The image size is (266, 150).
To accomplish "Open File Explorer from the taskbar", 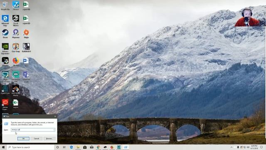I will point(78,147).
